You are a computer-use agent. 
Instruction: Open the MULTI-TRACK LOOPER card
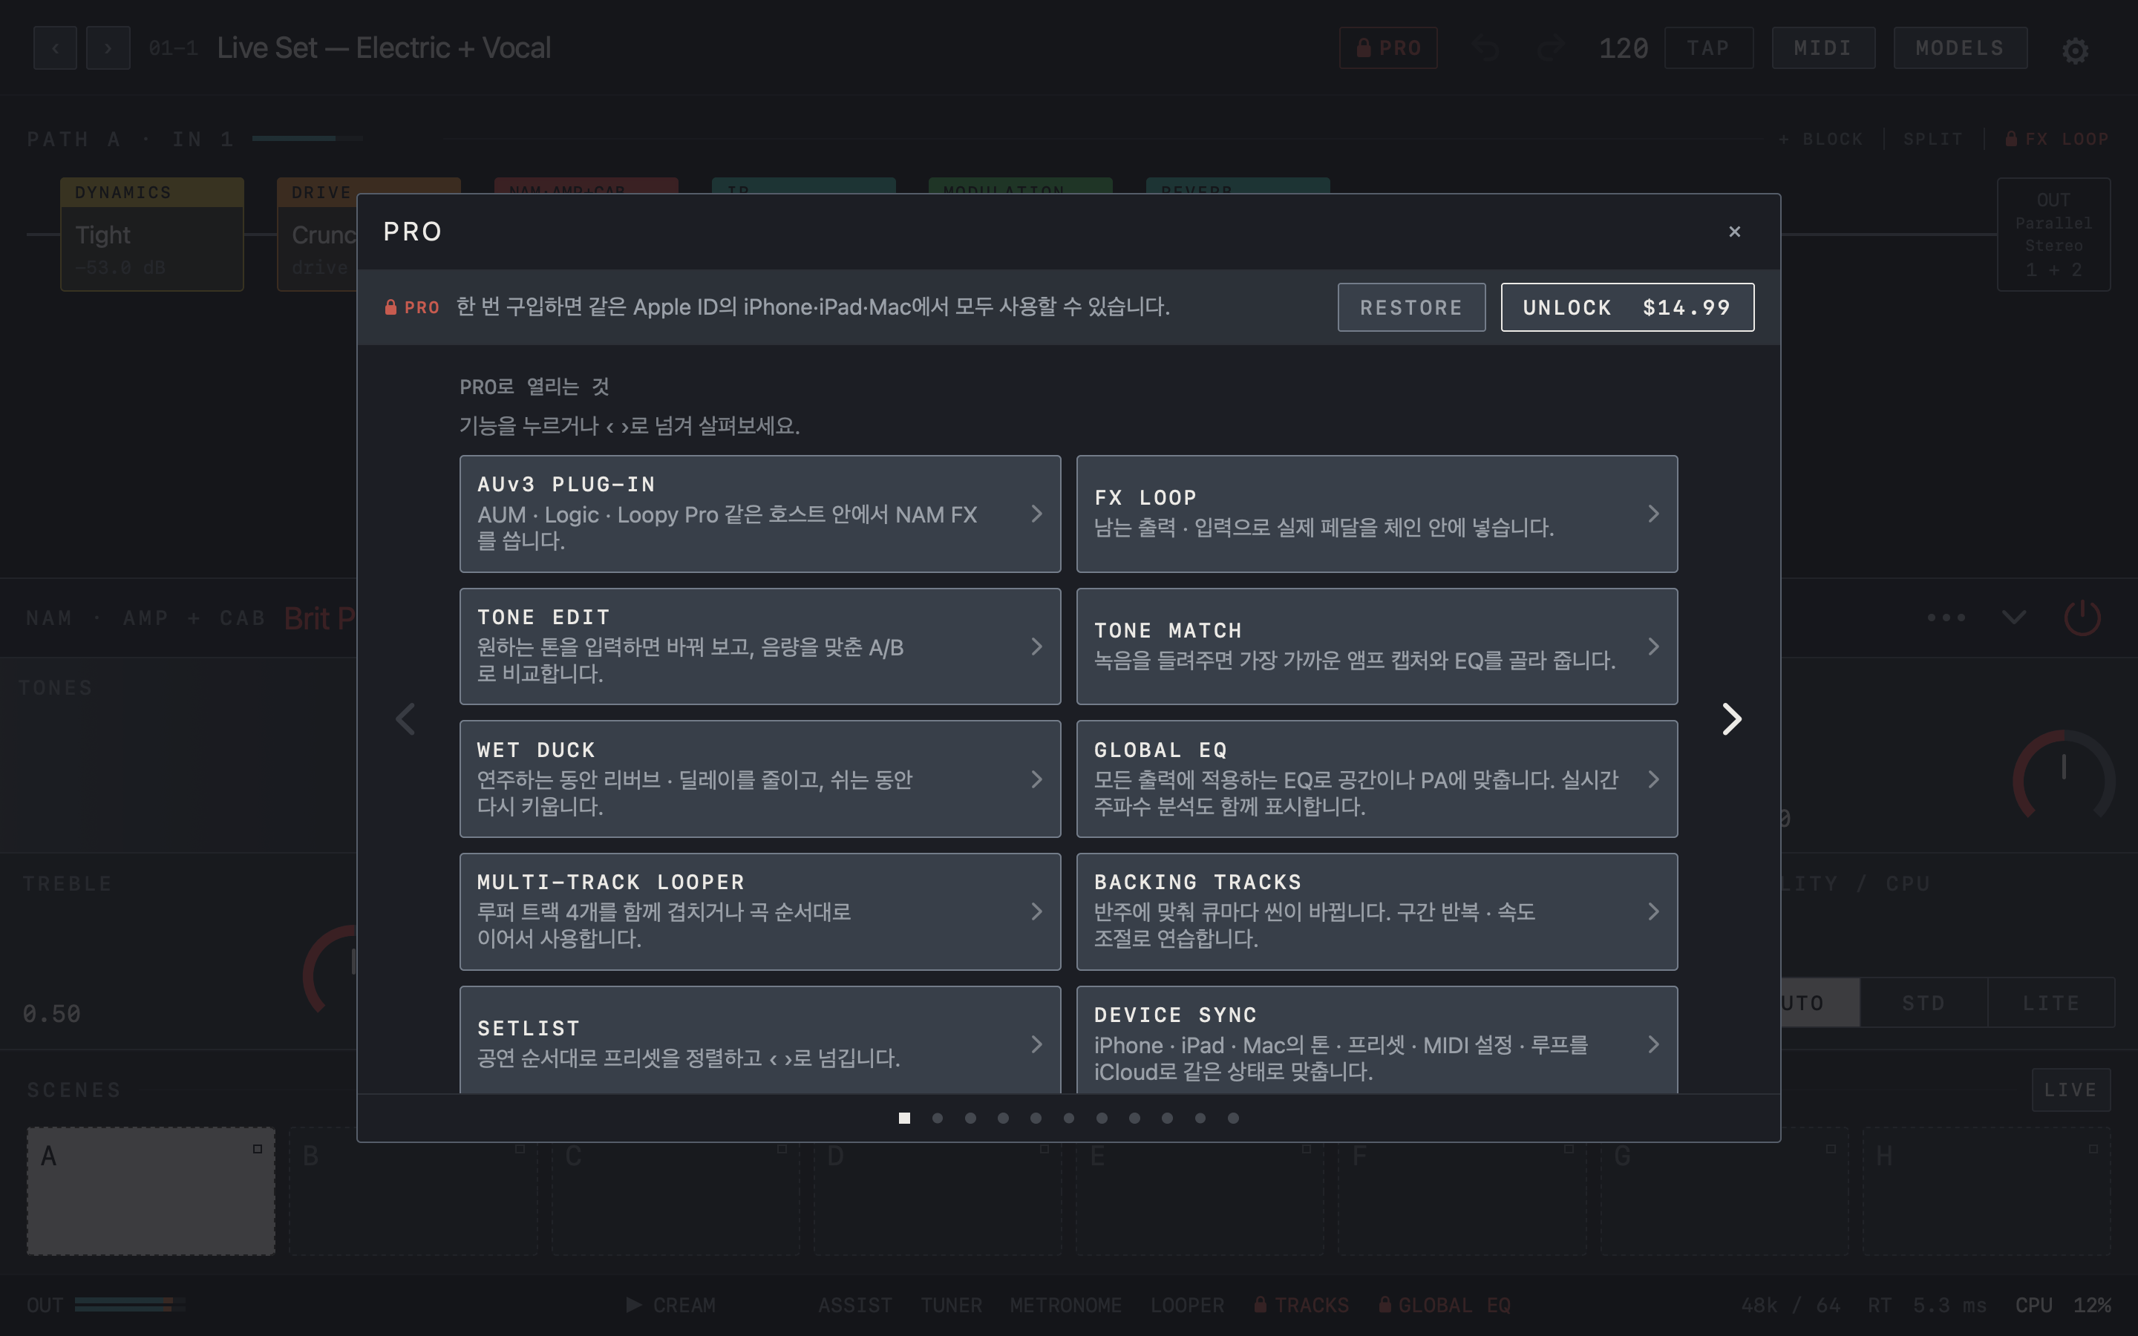coord(759,911)
